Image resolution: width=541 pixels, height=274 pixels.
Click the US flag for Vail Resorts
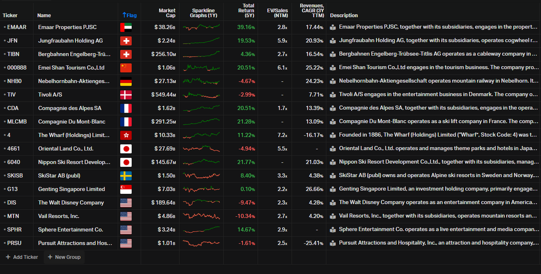(126, 216)
